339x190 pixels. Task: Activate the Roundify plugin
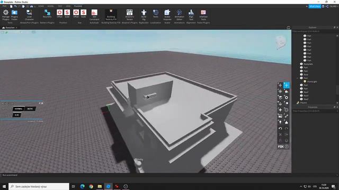[x=47, y=14]
